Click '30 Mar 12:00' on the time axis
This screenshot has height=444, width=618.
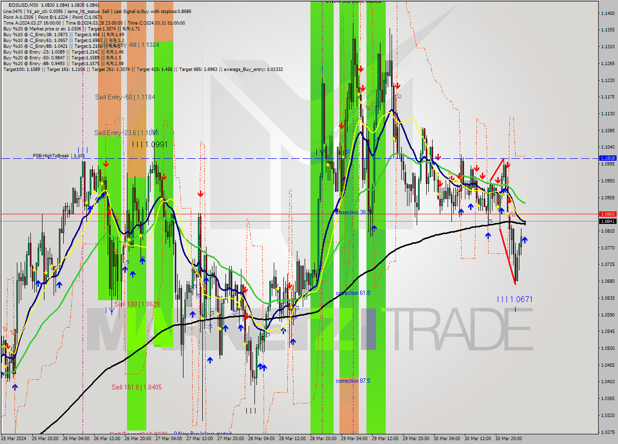coord(478,439)
